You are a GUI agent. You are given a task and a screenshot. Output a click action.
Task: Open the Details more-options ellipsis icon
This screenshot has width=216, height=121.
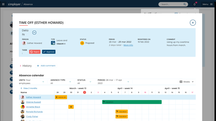pyautogui.click(x=34, y=33)
